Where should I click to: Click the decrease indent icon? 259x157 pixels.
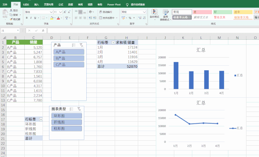[90, 18]
